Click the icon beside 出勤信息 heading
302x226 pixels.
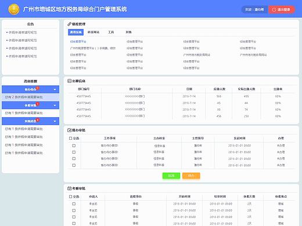pyautogui.click(x=69, y=81)
